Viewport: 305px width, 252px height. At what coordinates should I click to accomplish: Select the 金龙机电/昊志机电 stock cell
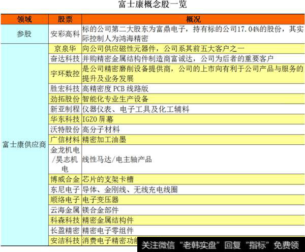click(65, 159)
